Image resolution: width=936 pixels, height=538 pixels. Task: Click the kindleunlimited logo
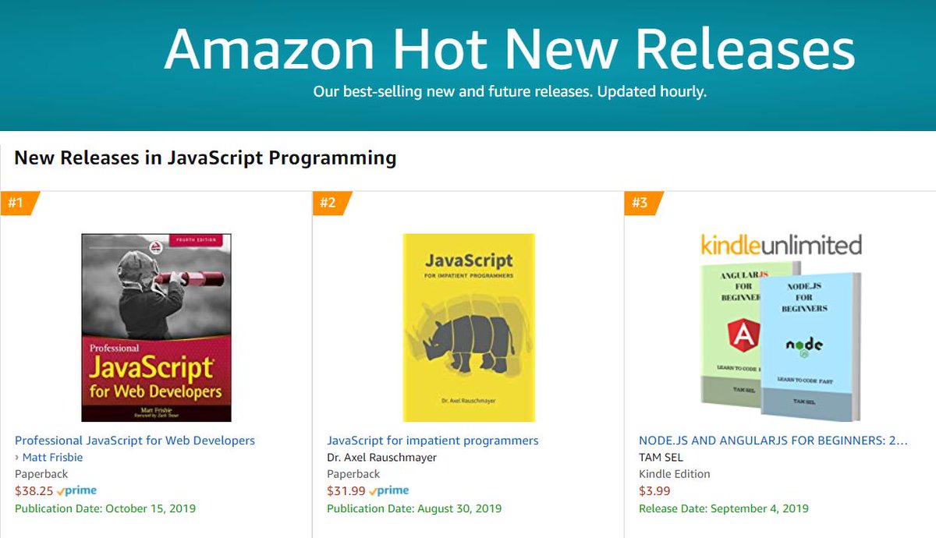(781, 245)
